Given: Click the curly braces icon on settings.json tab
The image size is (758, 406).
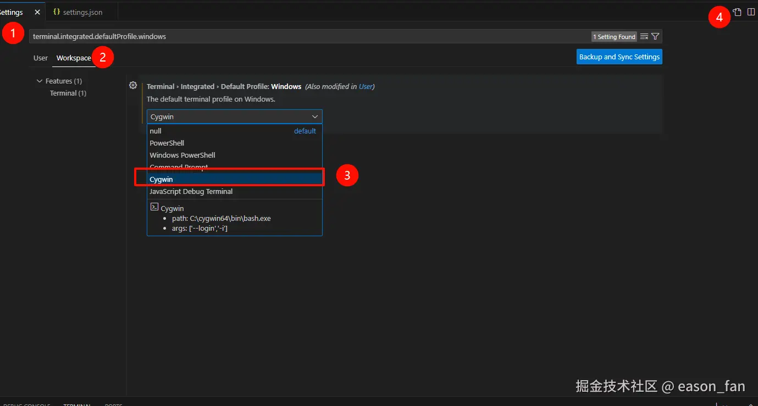Looking at the screenshot, I should pyautogui.click(x=57, y=12).
